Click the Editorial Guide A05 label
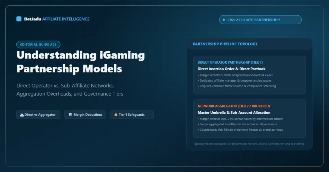Viewport: 329px width, 172px height. click(x=39, y=44)
